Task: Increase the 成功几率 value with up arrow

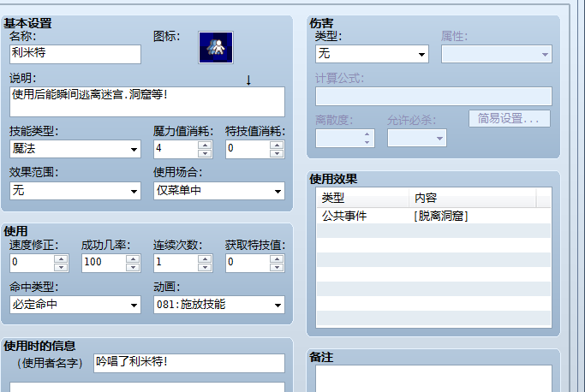Action: pos(133,258)
